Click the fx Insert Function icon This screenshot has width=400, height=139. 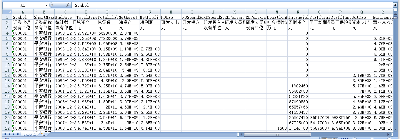point(68,5)
